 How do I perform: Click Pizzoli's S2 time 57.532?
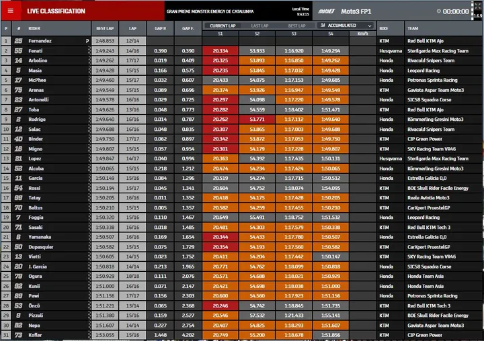click(257, 315)
